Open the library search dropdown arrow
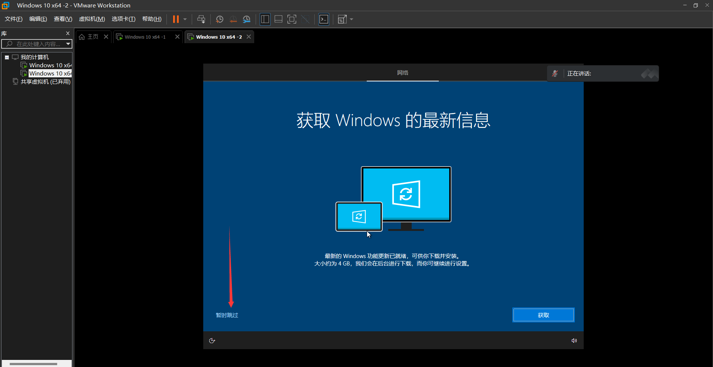This screenshot has height=367, width=713. point(68,44)
